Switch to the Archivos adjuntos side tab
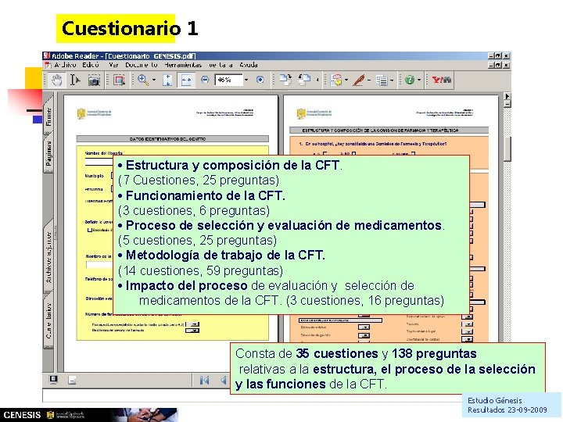This screenshot has height=422, width=563. [48, 257]
